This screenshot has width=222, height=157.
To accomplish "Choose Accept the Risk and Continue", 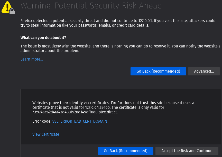I will 187,151.
